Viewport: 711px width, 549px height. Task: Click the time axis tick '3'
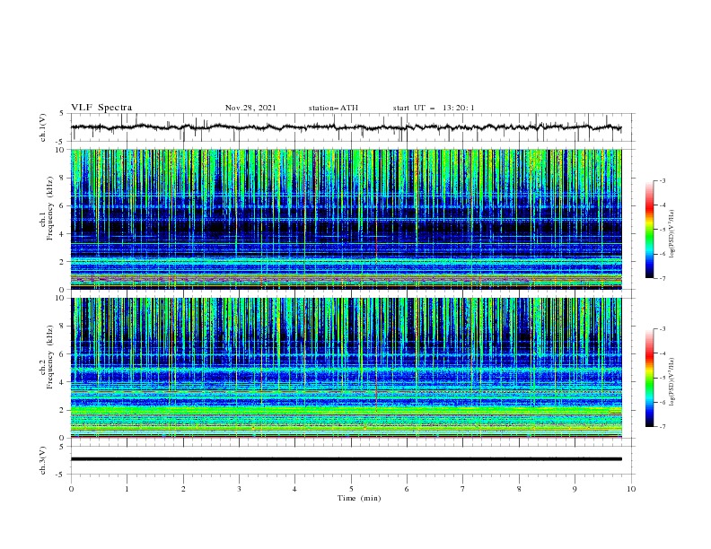coord(239,489)
